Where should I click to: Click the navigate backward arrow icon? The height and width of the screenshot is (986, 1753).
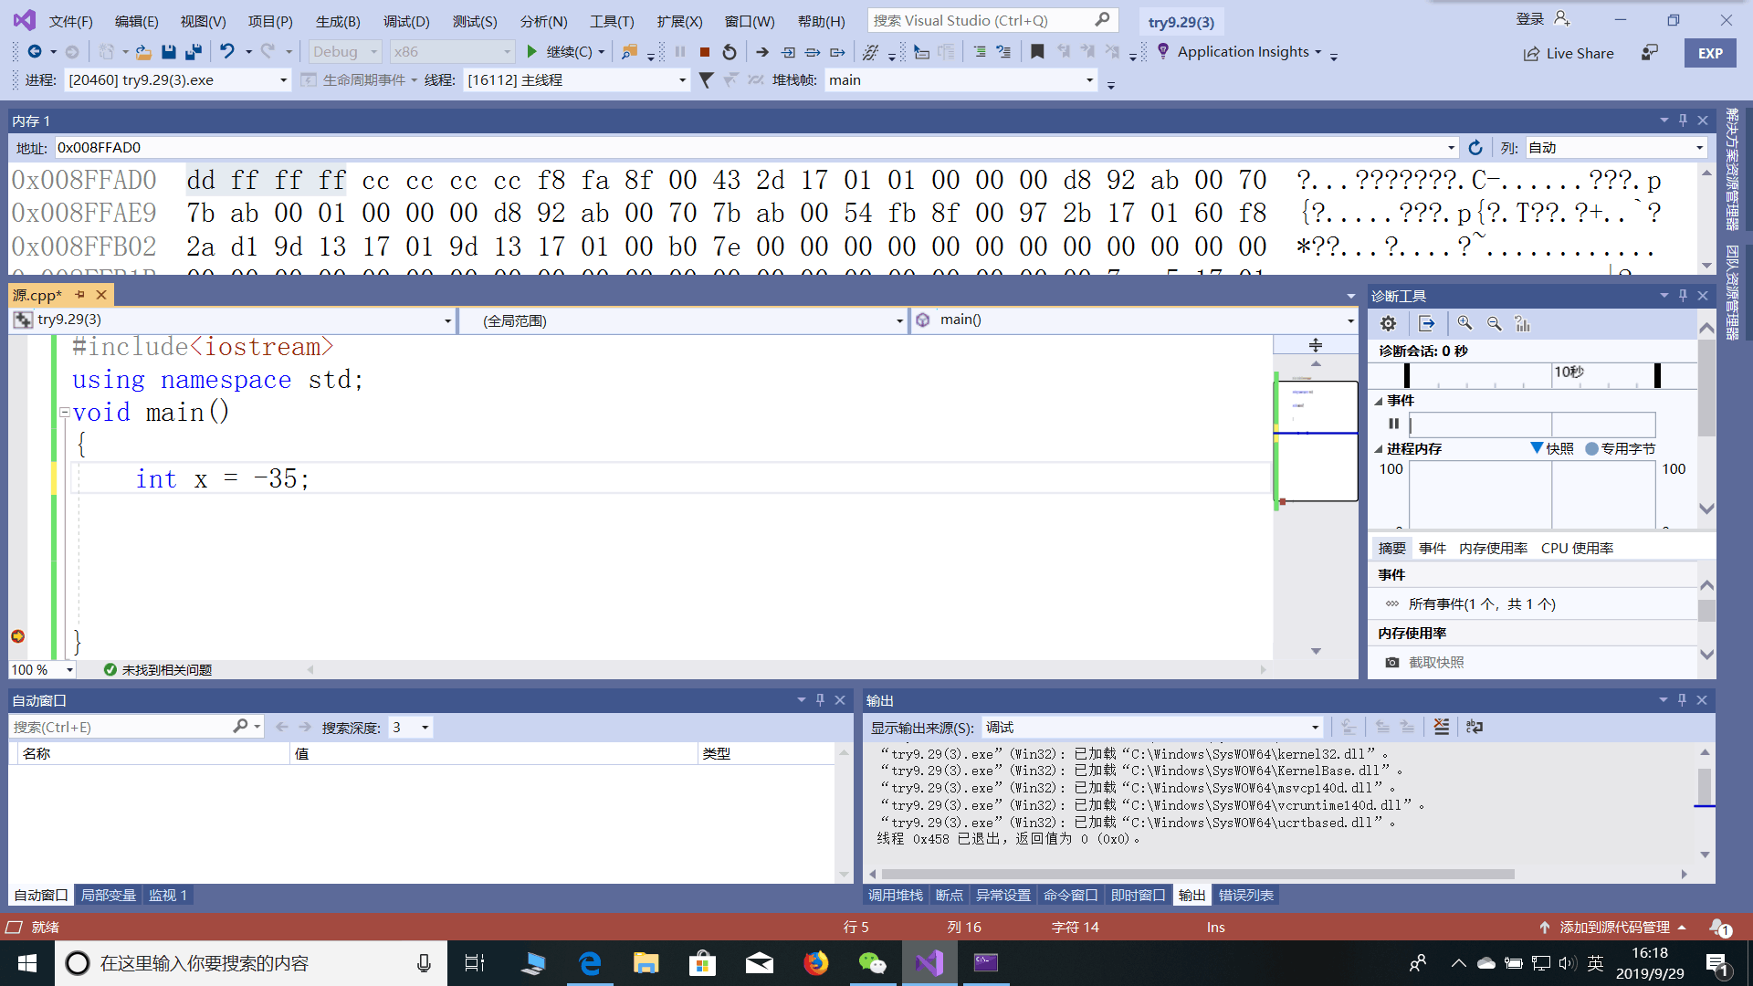coord(34,52)
